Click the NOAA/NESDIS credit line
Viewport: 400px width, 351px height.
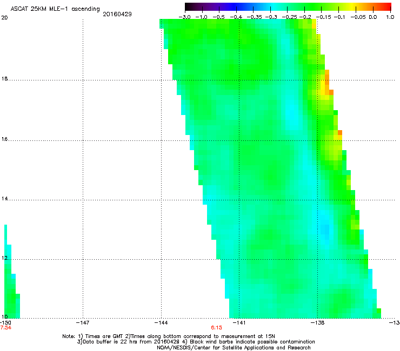coord(234,348)
